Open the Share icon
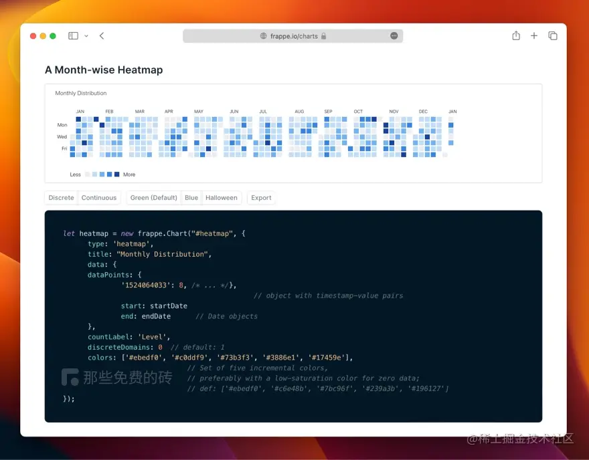This screenshot has width=589, height=460. [x=516, y=35]
